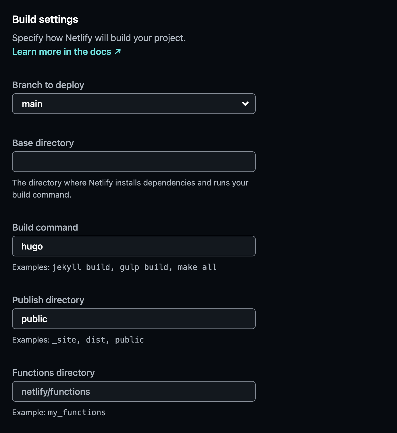This screenshot has height=433, width=397.
Task: Click the Base directory label
Action: pyautogui.click(x=43, y=143)
